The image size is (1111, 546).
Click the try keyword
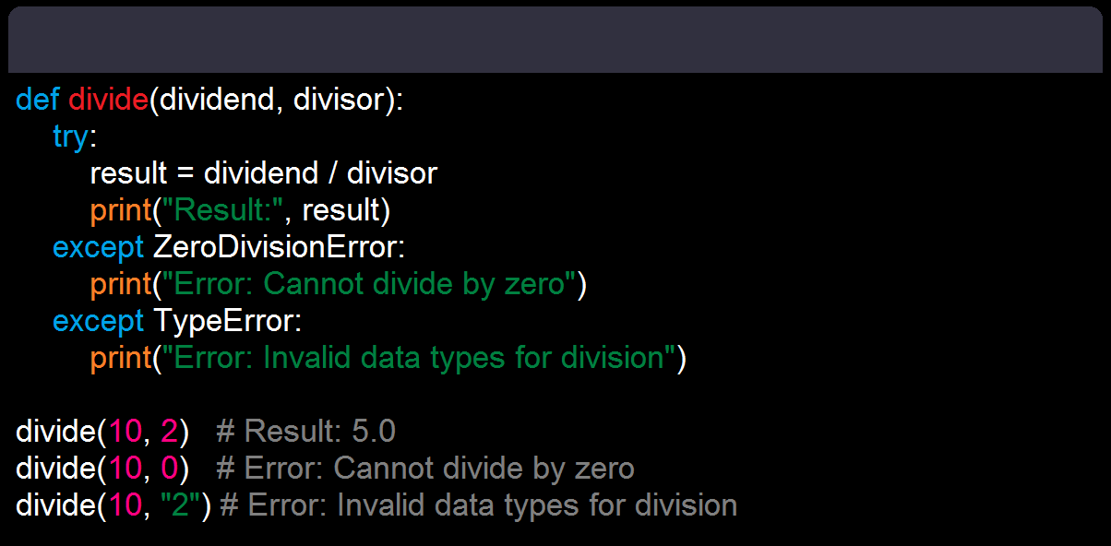coord(71,137)
